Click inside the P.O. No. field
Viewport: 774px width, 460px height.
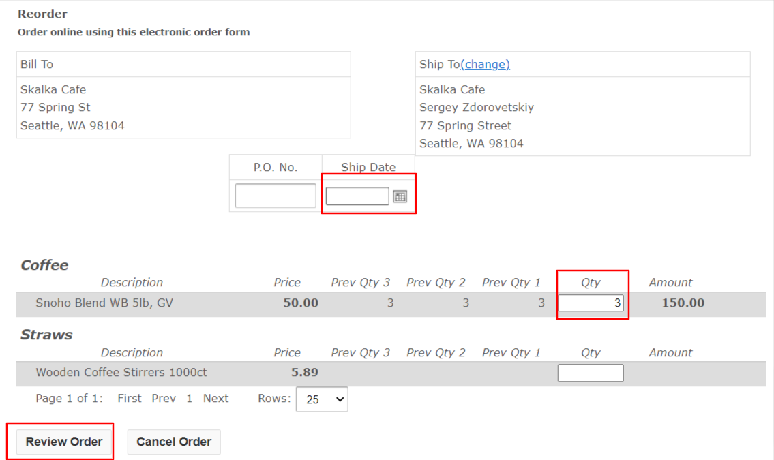[x=275, y=196]
